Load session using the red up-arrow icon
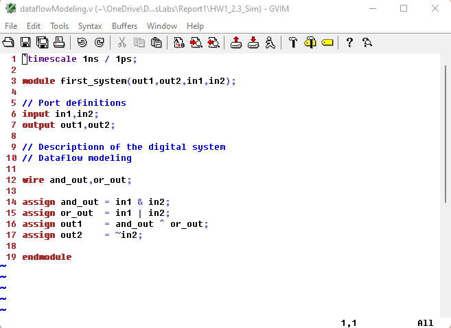 236,43
